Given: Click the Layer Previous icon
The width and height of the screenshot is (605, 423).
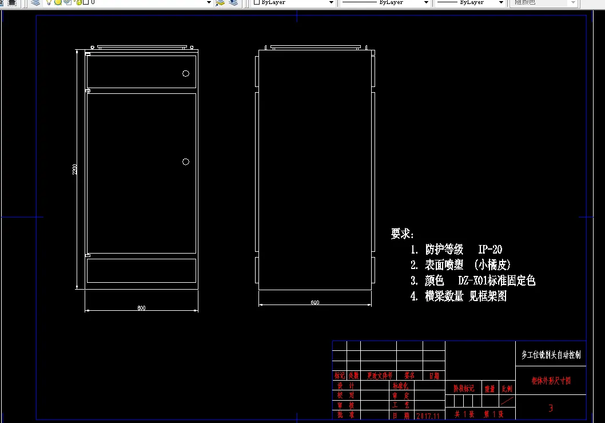Looking at the screenshot, I should 233,2.
